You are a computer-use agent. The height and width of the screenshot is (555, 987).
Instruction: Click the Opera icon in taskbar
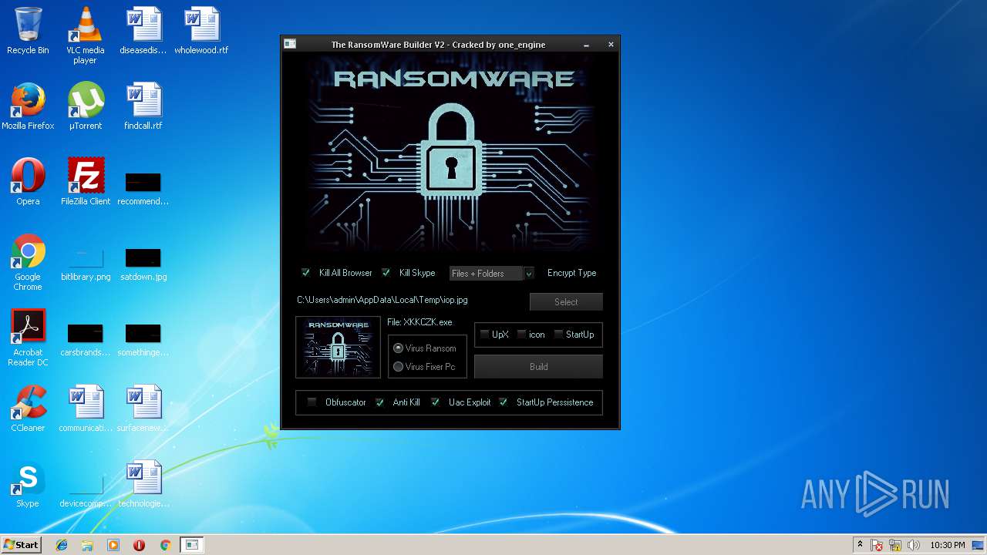(139, 545)
